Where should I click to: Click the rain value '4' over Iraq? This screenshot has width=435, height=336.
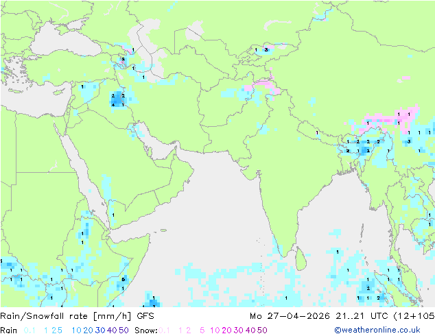point(113,105)
